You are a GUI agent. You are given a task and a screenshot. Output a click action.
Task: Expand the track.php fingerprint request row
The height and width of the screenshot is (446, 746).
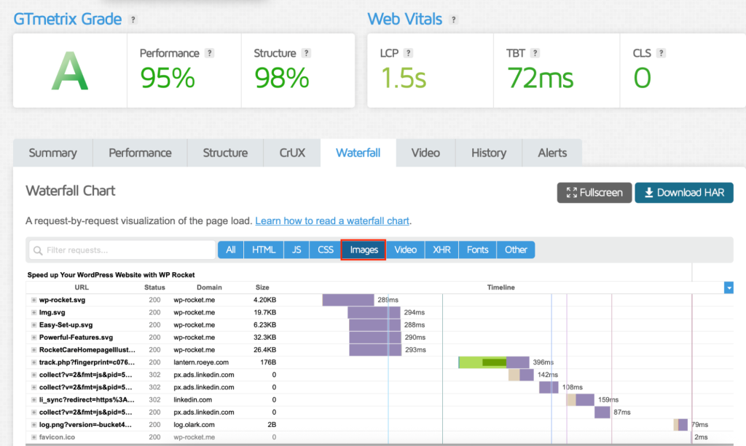tap(34, 362)
